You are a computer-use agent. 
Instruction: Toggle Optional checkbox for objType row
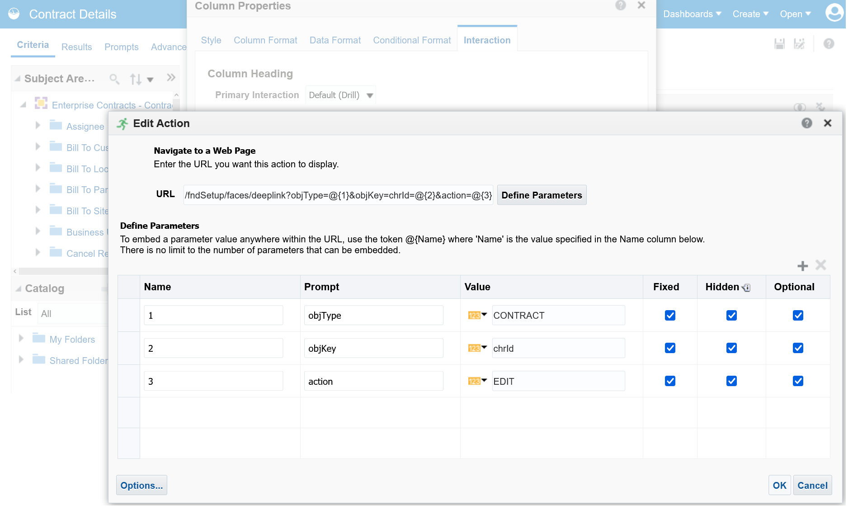point(798,316)
